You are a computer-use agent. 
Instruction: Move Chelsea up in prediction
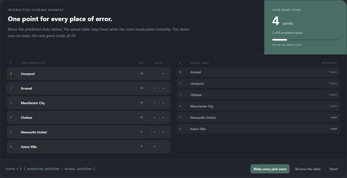[x=154, y=117]
